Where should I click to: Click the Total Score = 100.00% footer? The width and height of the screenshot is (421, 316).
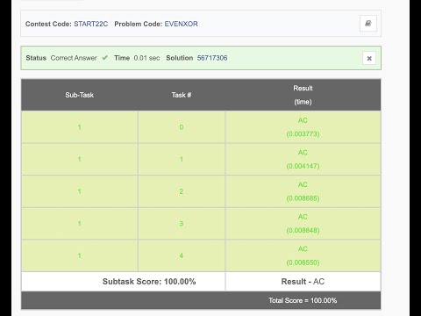[x=303, y=300]
